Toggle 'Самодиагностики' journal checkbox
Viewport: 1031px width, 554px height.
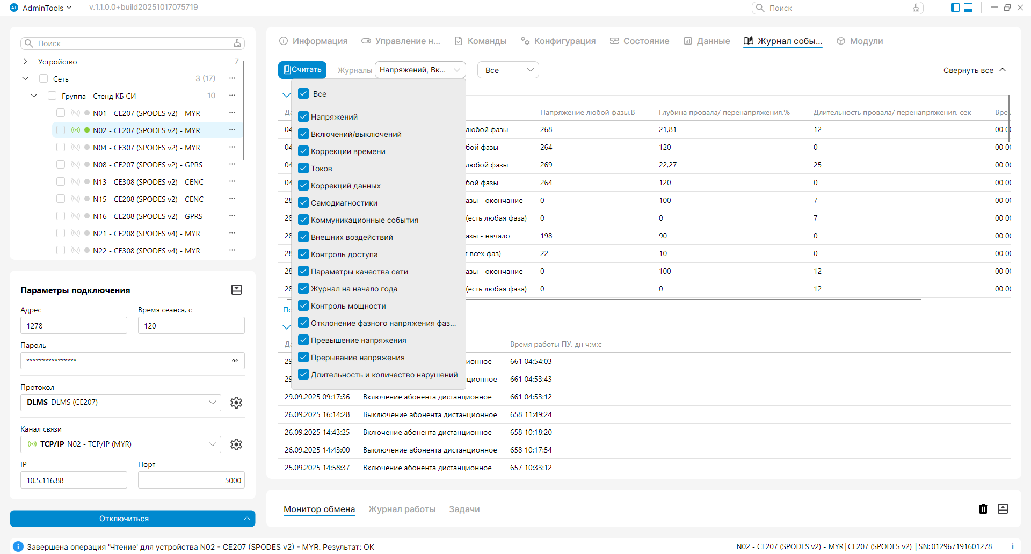pyautogui.click(x=304, y=203)
